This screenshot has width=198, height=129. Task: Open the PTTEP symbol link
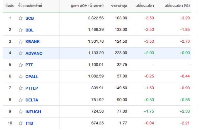tap(32, 88)
